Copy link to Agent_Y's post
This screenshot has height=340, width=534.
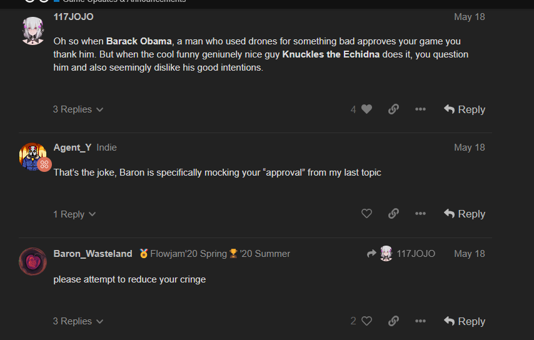tap(393, 214)
